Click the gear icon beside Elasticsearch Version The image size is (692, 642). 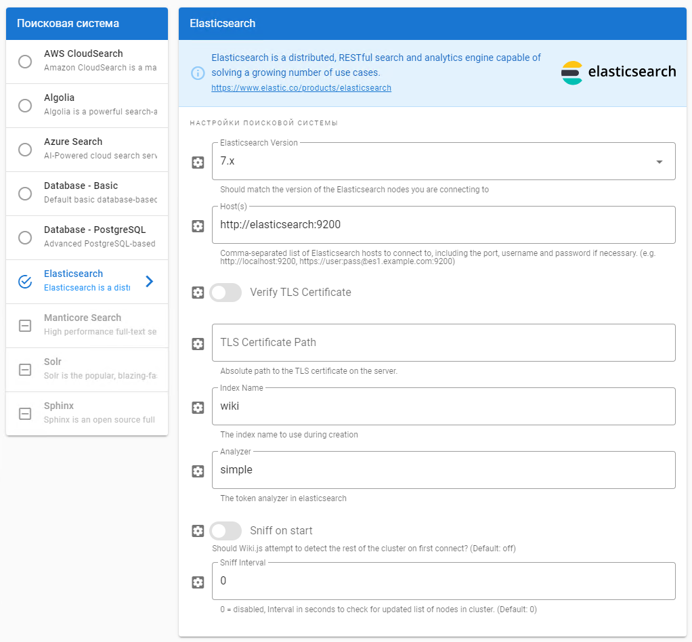click(198, 163)
